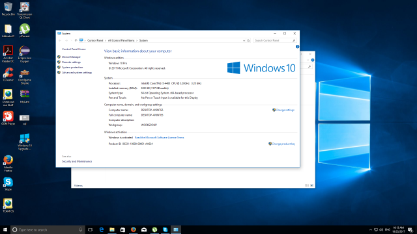Select the Goodgame Empire desktop shortcut

tap(25, 77)
